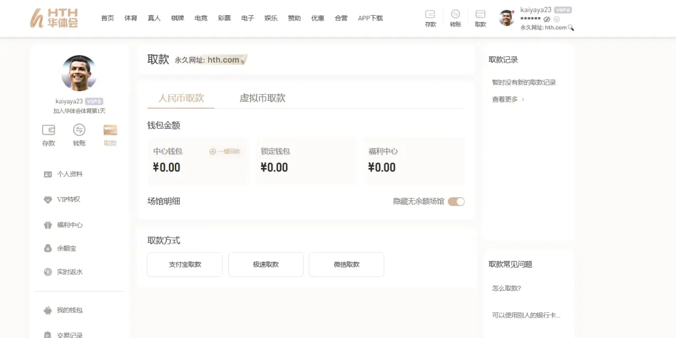Switch to the 虚拟币取款 tab
This screenshot has height=338, width=676.
click(262, 98)
